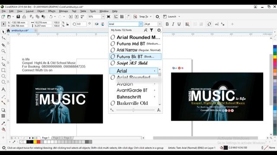Activate the Zoom magnifier tool
Viewport: 277px width, 155px height.
point(3,51)
